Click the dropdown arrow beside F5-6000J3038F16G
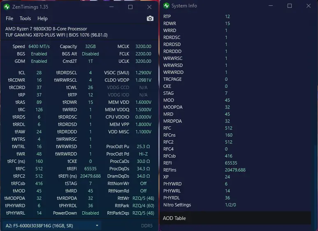Screen dimensions: 318x231 97,226
